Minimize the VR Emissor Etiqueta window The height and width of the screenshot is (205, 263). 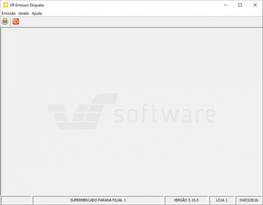(226, 5)
